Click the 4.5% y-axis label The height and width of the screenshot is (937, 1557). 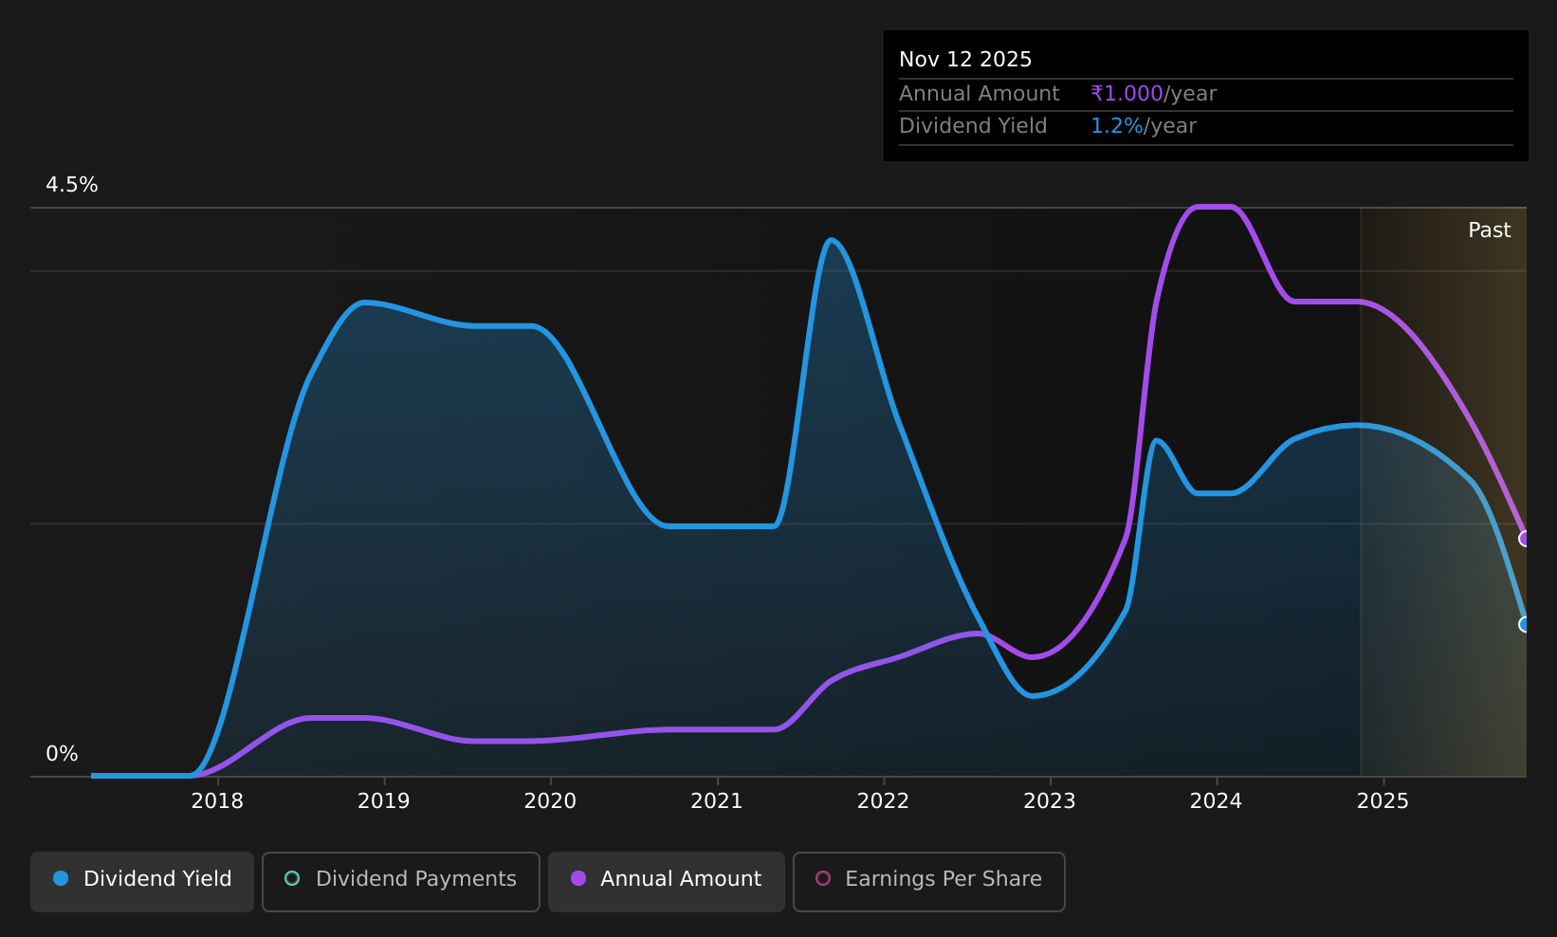click(72, 185)
